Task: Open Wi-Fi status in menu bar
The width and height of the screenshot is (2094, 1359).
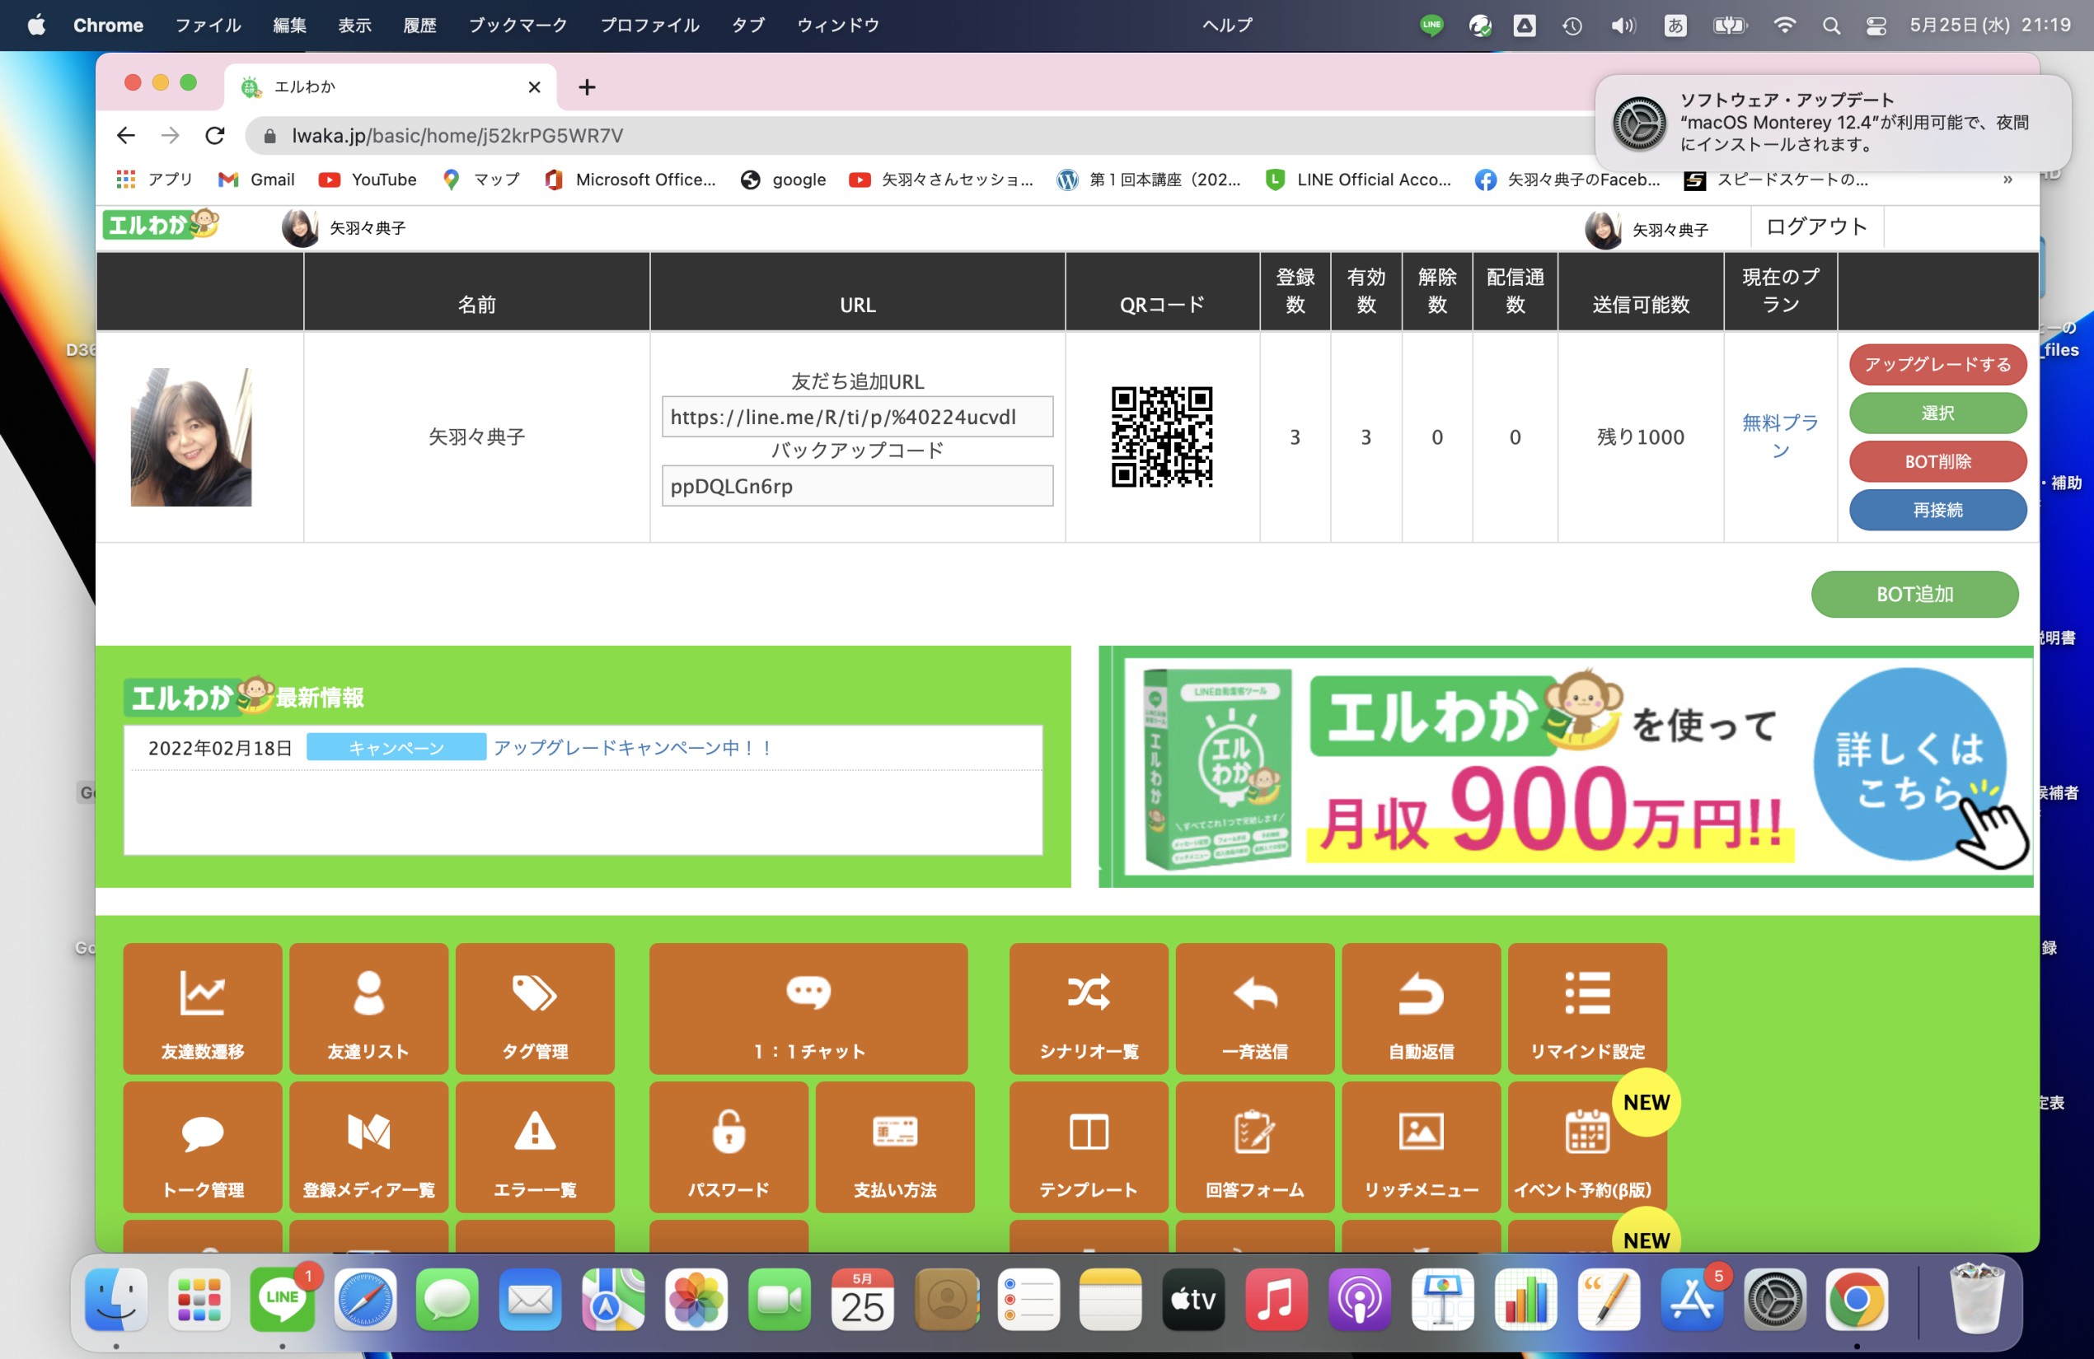Action: click(x=1784, y=26)
